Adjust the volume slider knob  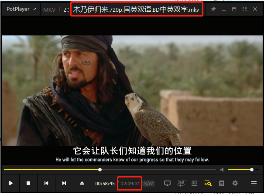click(252, 170)
